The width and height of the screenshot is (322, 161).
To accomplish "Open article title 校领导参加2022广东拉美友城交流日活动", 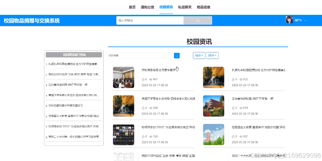I will coord(168,127).
